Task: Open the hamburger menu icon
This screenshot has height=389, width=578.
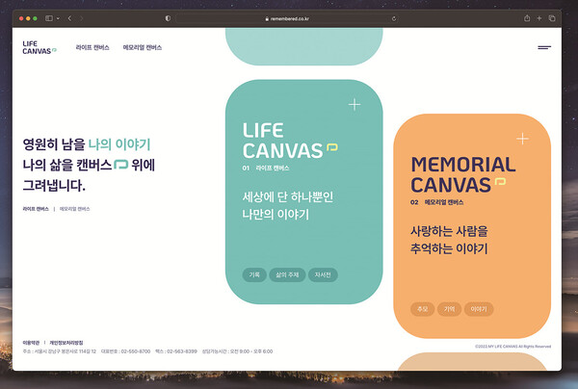Action: click(543, 47)
